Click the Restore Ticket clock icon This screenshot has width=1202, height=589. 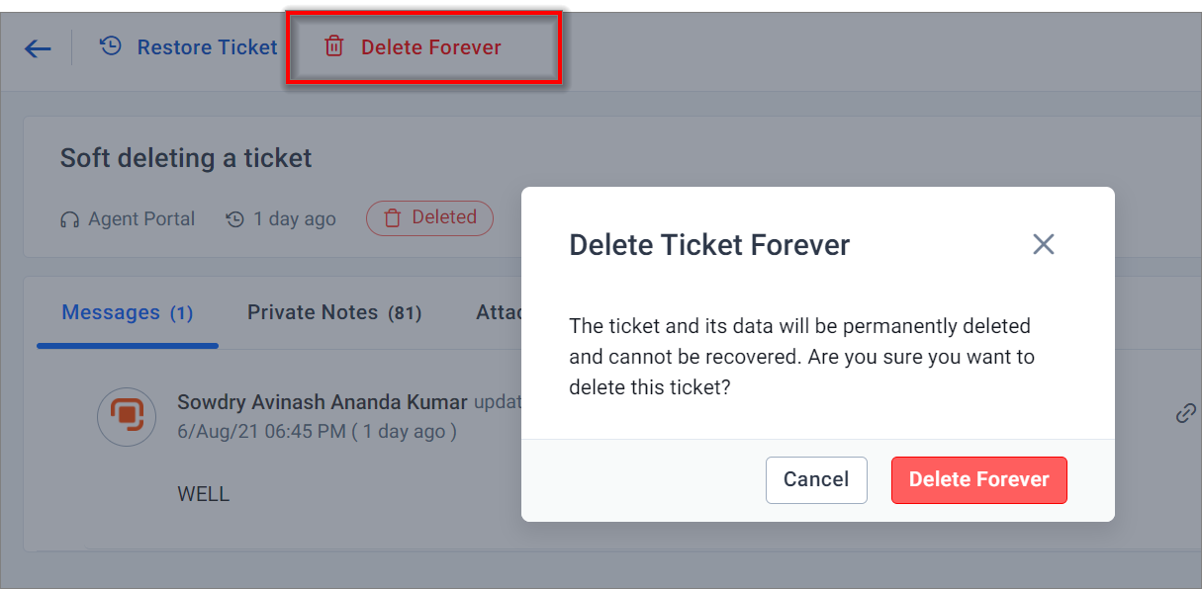pos(111,46)
